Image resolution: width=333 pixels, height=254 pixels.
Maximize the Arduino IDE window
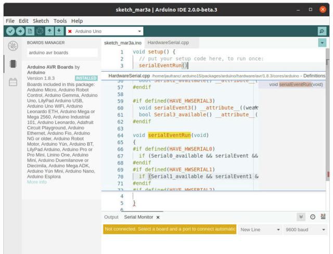tap(311, 9)
